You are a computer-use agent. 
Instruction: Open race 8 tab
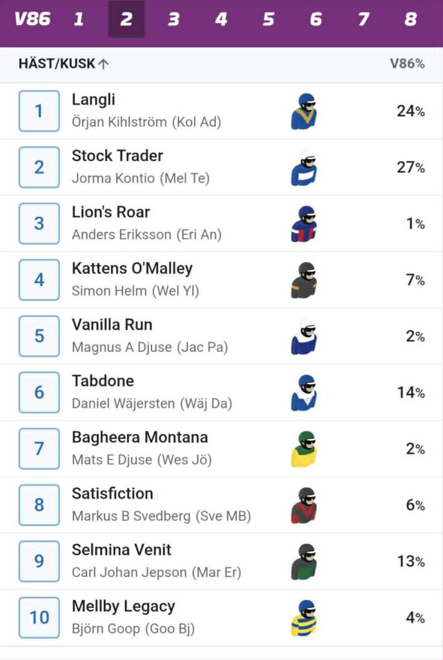411,19
